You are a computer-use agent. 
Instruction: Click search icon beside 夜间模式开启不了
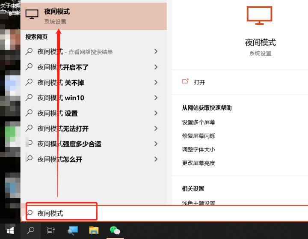tap(29, 67)
